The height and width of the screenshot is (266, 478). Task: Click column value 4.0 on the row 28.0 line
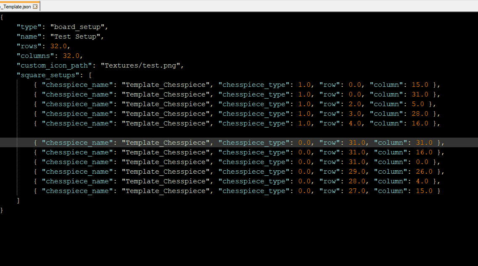(422, 181)
